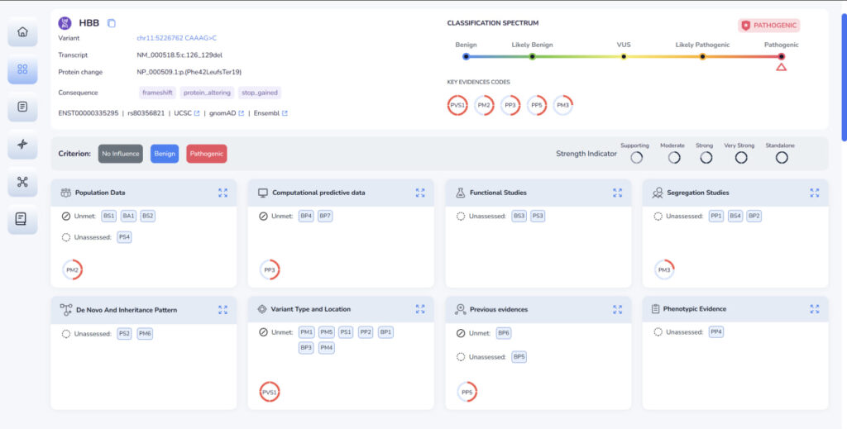847x429 pixels.
Task: Open Ensembl external link icon
Action: 285,113
